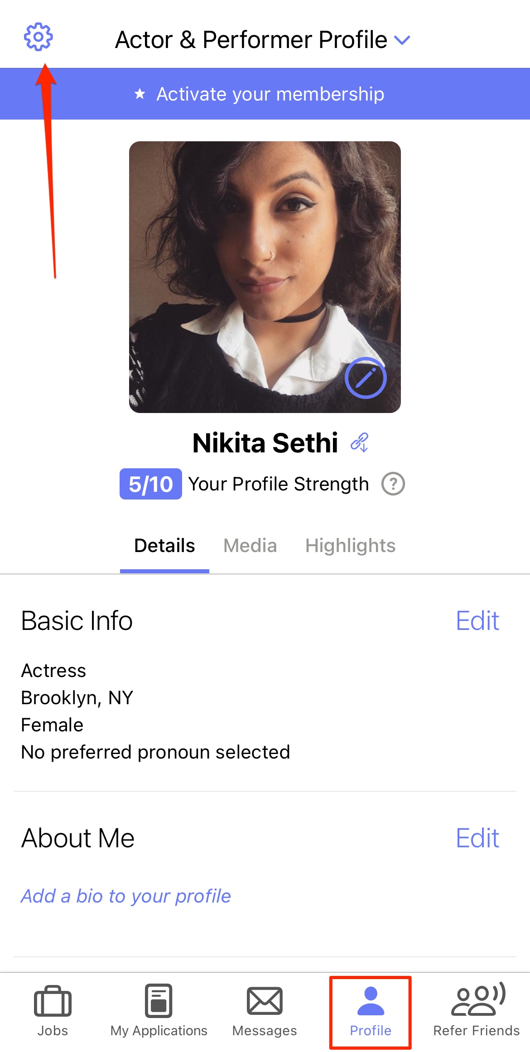530x1052 pixels.
Task: Tap the pencil icon on profile photo
Action: (x=366, y=378)
